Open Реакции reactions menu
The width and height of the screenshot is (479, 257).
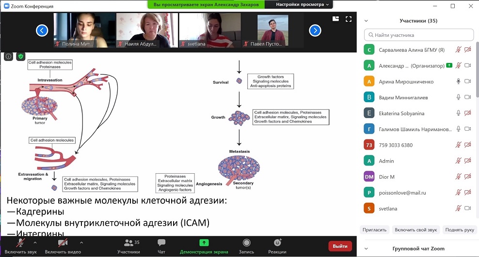[277, 246]
